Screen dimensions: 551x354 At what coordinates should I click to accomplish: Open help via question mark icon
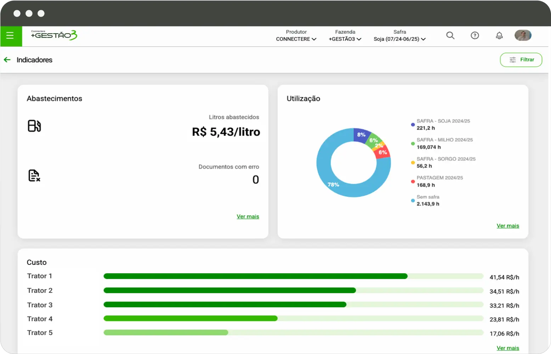(474, 35)
